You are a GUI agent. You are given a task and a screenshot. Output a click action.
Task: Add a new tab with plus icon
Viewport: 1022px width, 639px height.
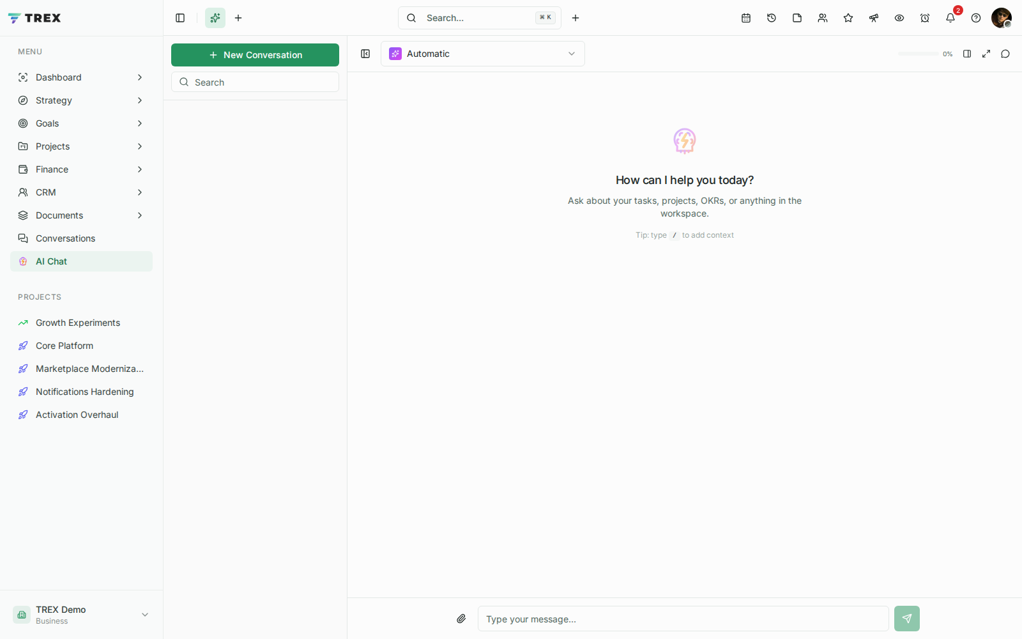[238, 18]
